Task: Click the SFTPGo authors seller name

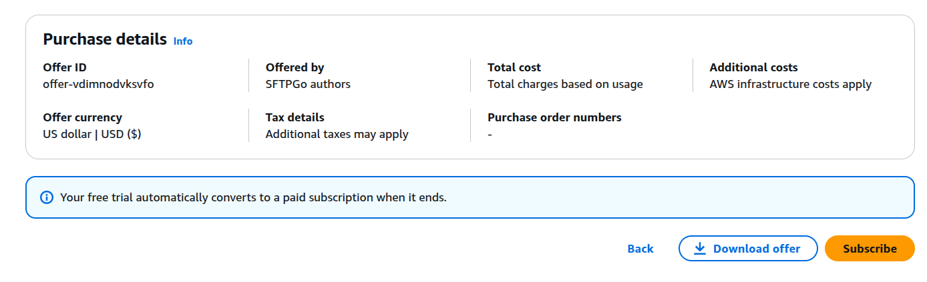Action: coord(308,84)
